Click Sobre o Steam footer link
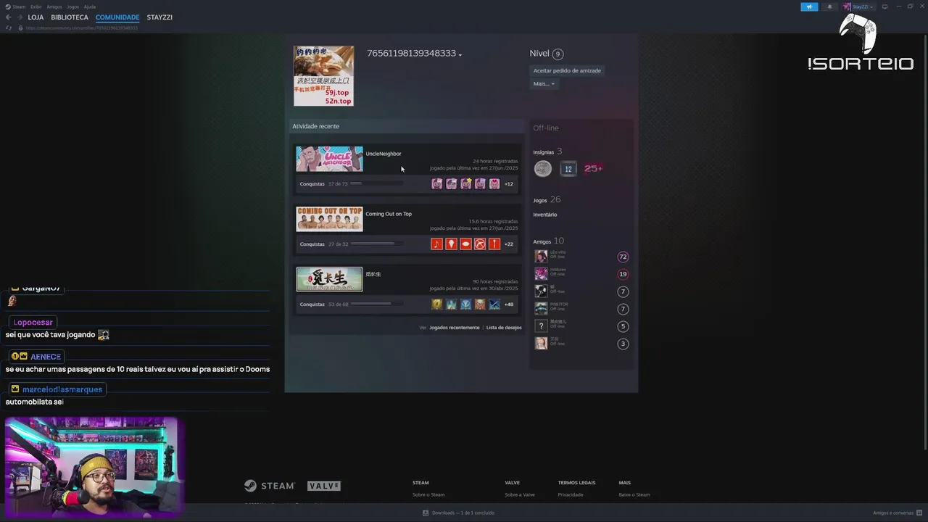 click(x=428, y=494)
